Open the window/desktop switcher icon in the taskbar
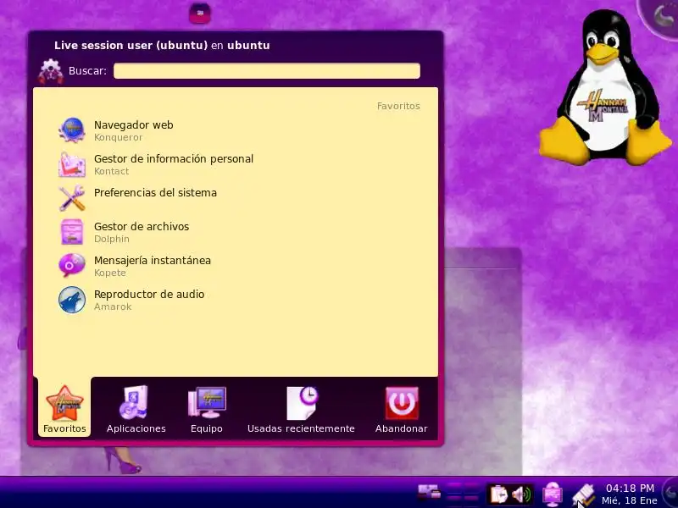 click(x=429, y=494)
